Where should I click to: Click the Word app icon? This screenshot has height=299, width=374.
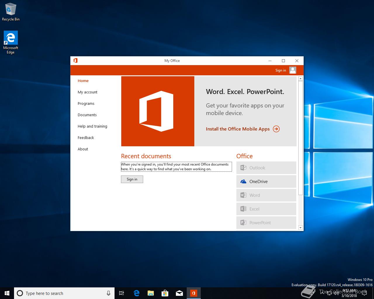click(x=243, y=195)
